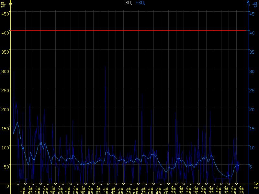Click the 1.2.2016 date label
This screenshot has height=194, width=259.
pos(104,190)
